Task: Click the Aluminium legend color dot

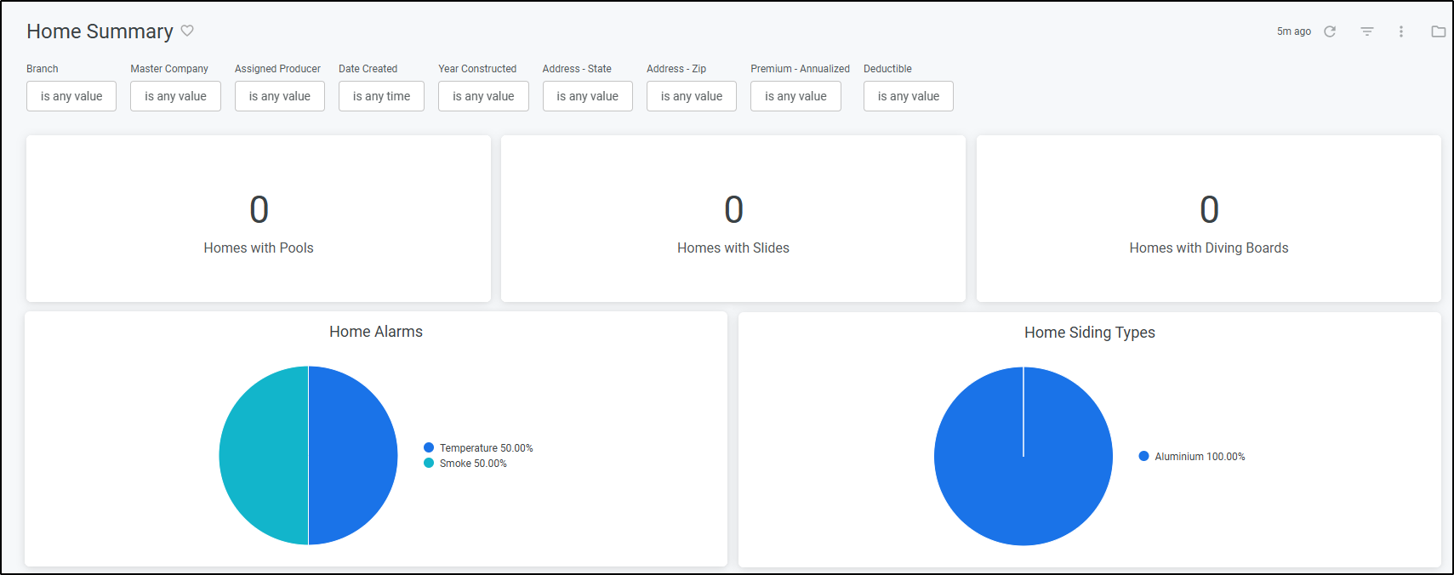Action: 1144,456
